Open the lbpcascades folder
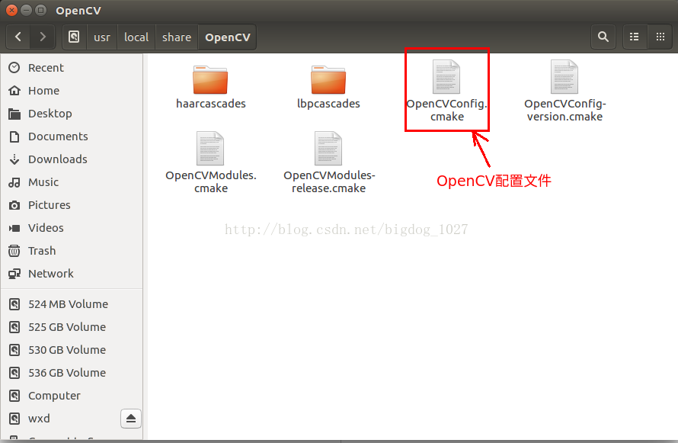This screenshot has height=443, width=678. (328, 79)
